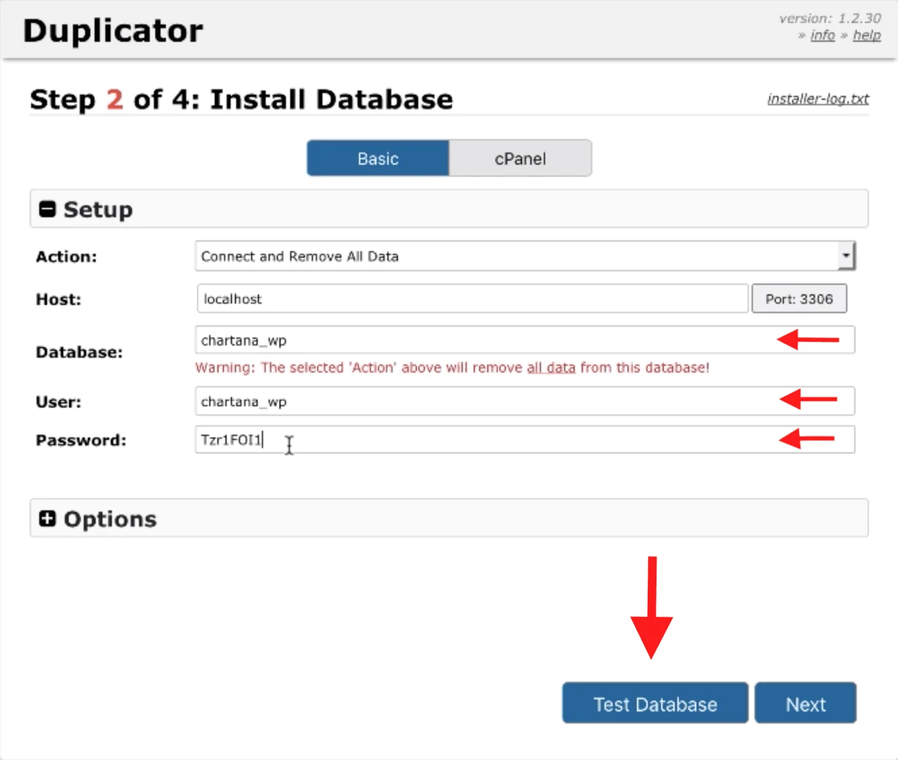Image resolution: width=898 pixels, height=760 pixels.
Task: Click the Action: label
Action: (66, 256)
